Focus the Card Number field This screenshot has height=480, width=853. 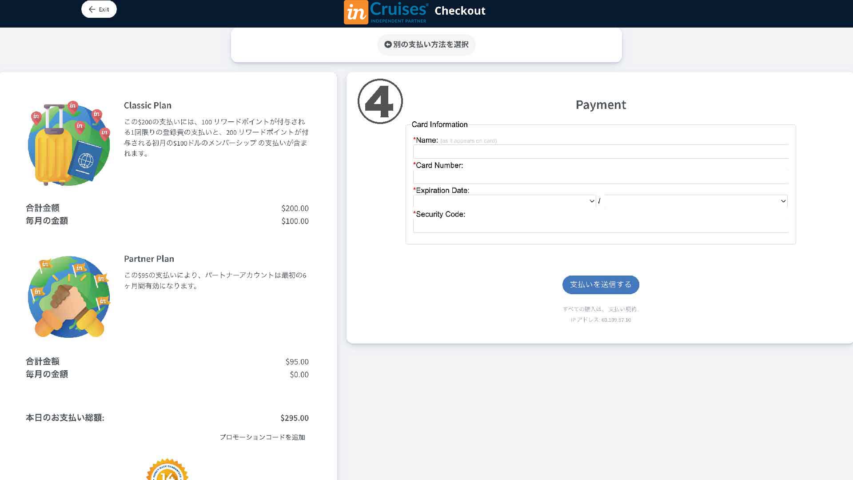pyautogui.click(x=601, y=177)
